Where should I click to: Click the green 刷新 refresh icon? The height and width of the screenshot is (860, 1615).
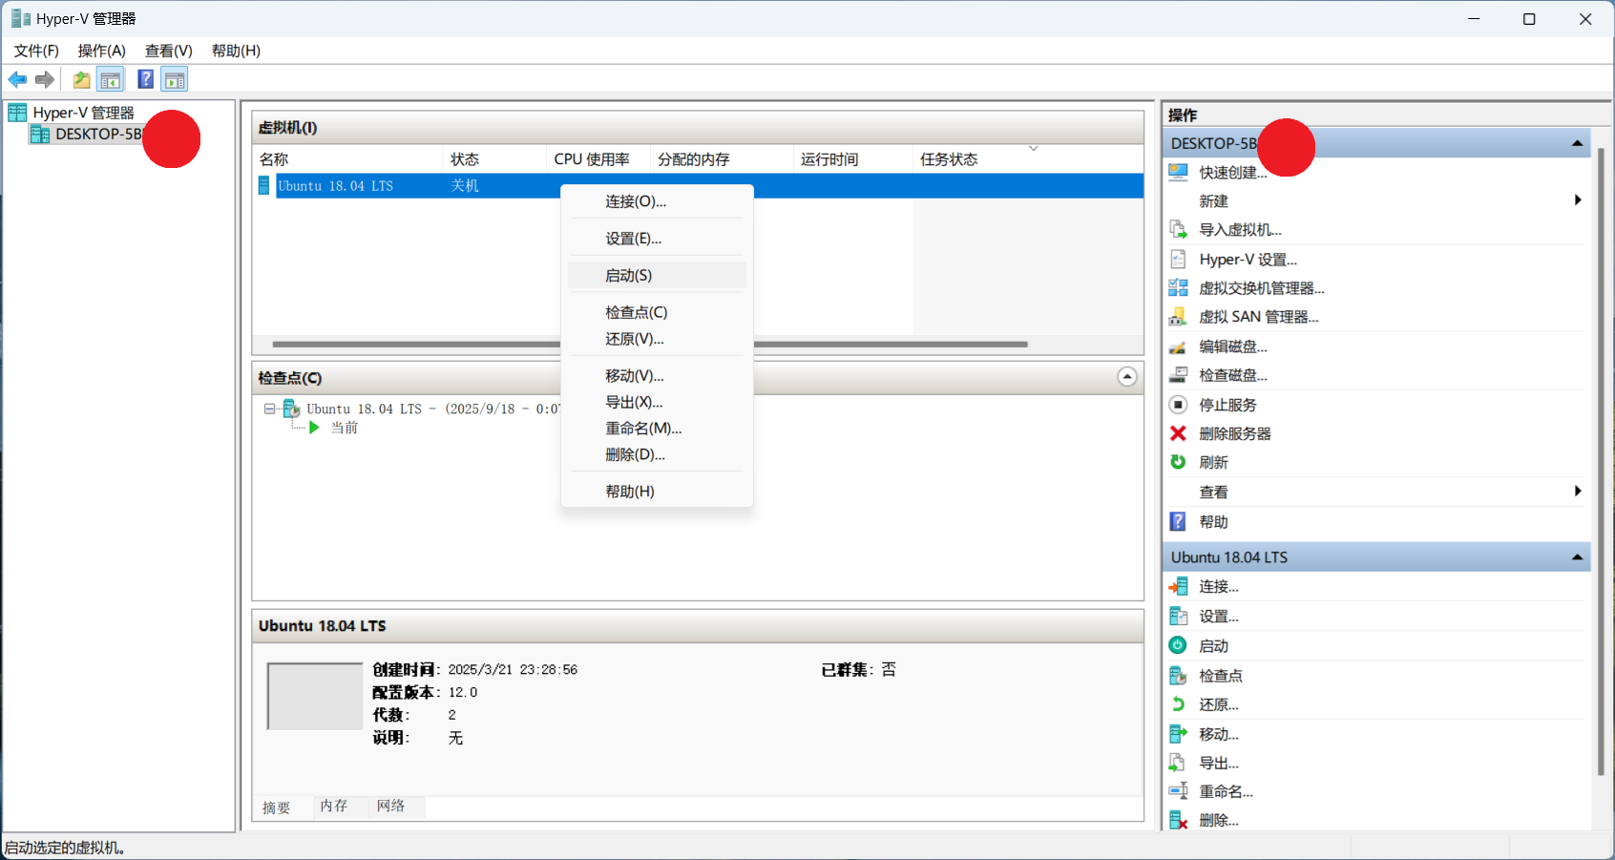point(1178,462)
